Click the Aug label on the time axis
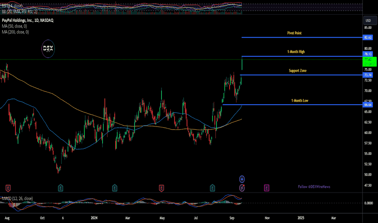The height and width of the screenshot is (223, 378). 7,218
